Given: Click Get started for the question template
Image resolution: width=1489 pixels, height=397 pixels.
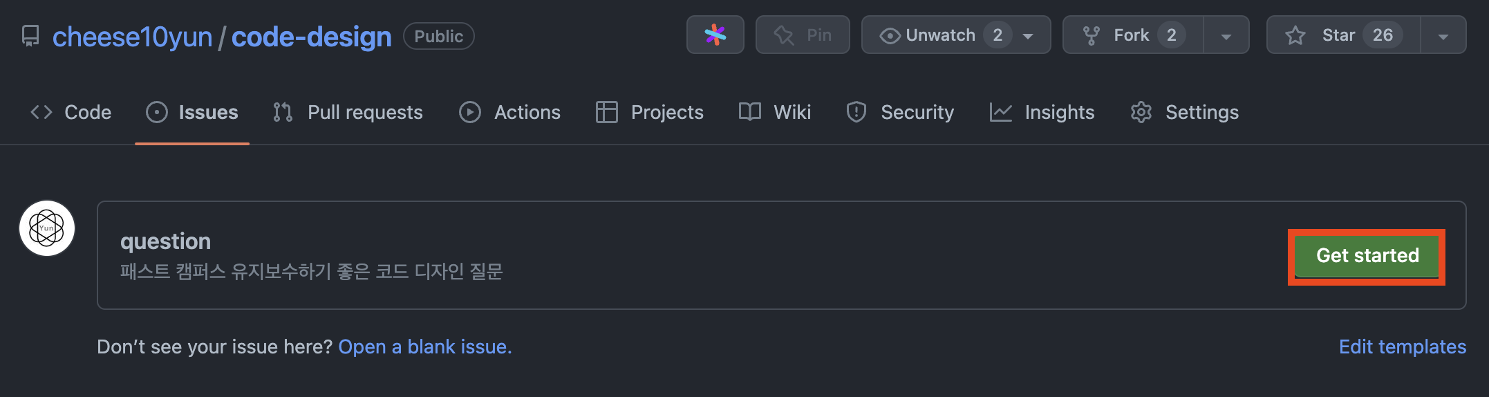Looking at the screenshot, I should [x=1367, y=256].
